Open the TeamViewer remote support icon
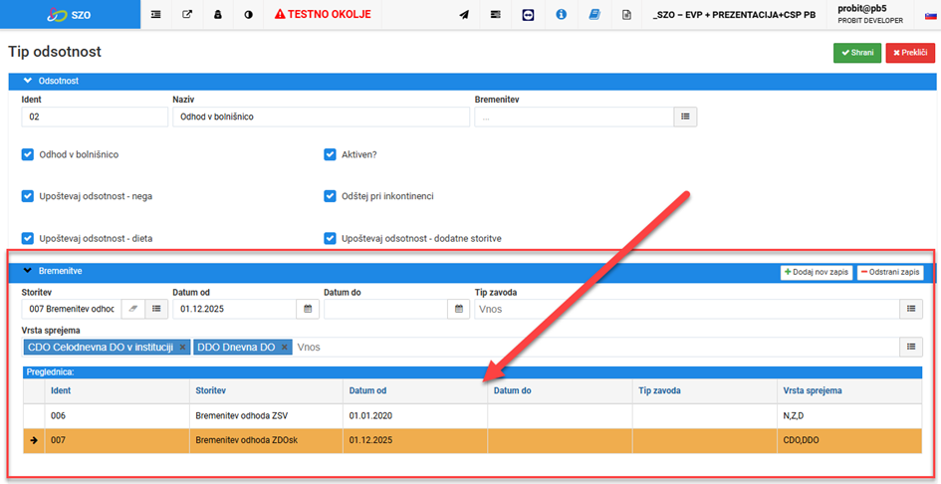941x484 pixels. coord(528,15)
